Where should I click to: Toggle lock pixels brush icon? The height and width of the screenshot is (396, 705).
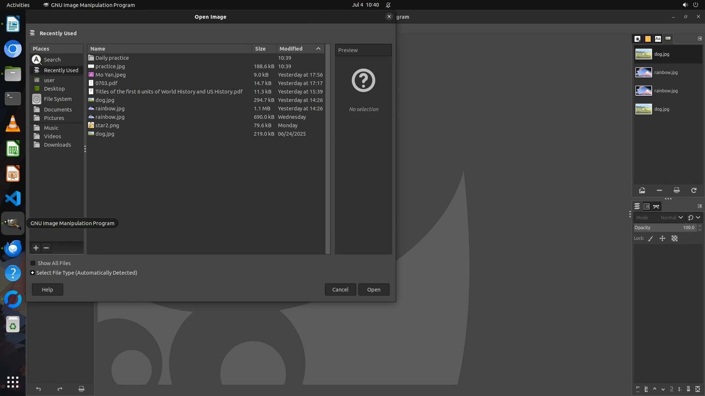click(x=650, y=238)
